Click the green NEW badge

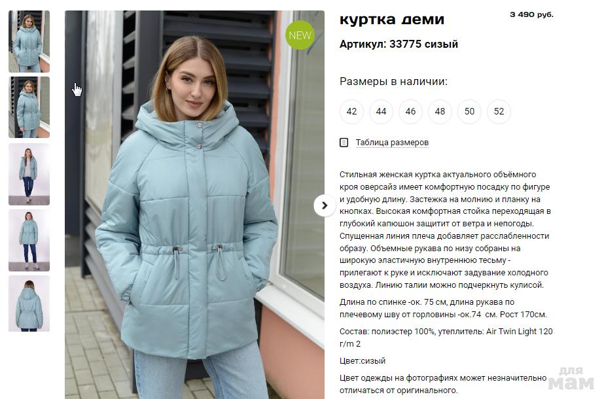coord(300,35)
